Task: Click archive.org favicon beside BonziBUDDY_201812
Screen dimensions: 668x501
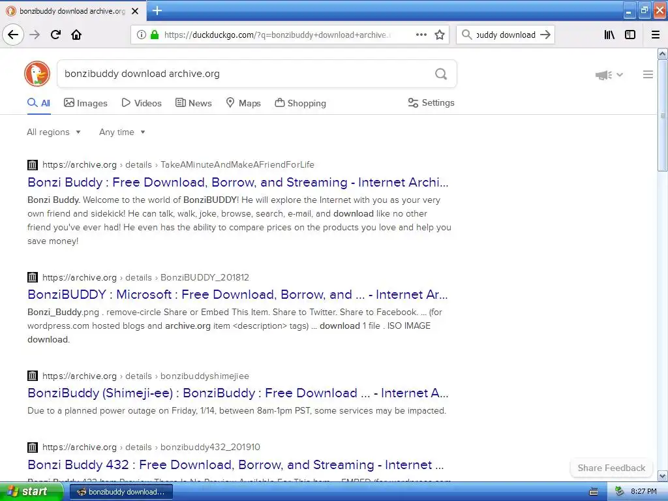Action: (33, 277)
